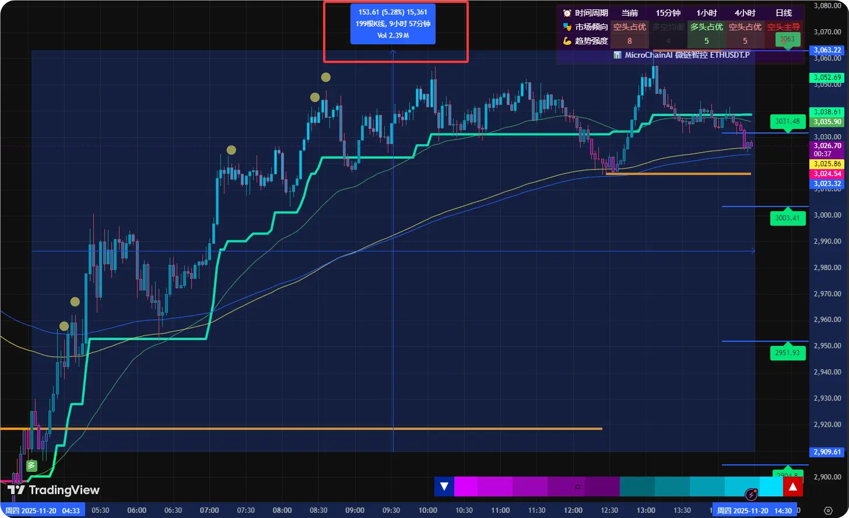Click the TradingView logo
The width and height of the screenshot is (849, 518).
(54, 490)
